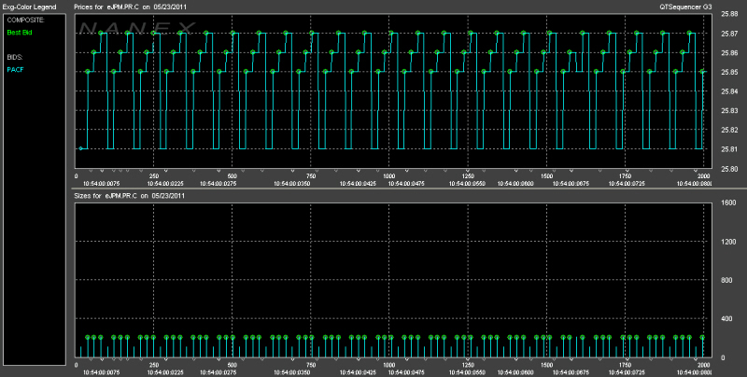This screenshot has height=377, width=747.
Task: Select the 25.83 price axis label
Action: [729, 110]
